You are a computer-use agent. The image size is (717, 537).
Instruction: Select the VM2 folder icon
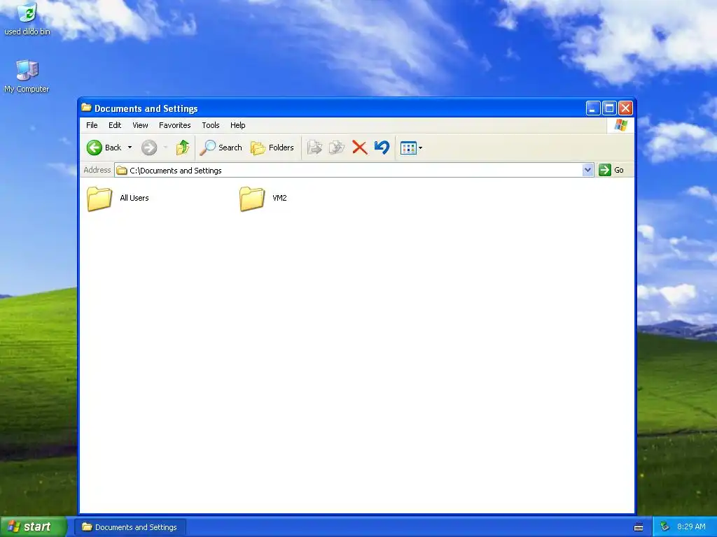pos(252,199)
